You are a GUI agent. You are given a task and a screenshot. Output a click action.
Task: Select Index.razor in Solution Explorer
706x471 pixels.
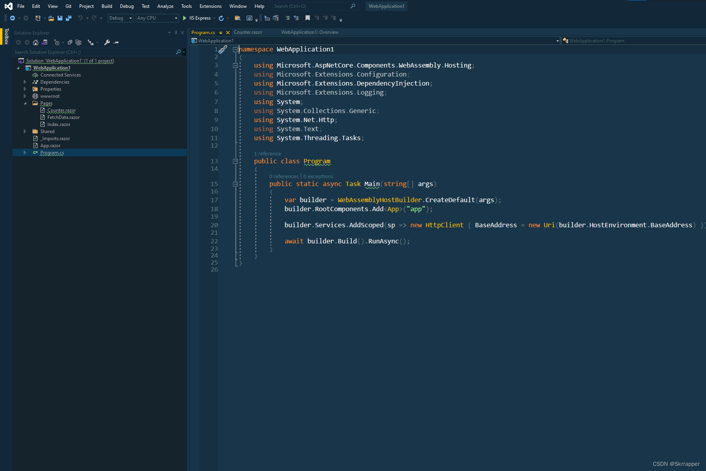tap(59, 124)
